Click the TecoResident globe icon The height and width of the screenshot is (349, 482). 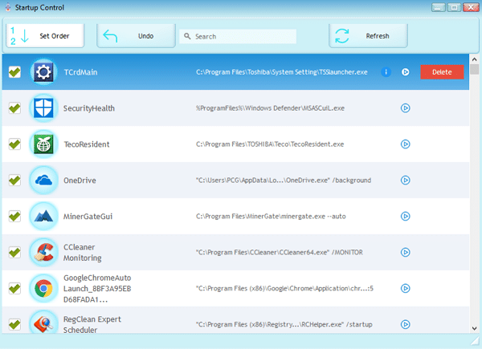43,144
